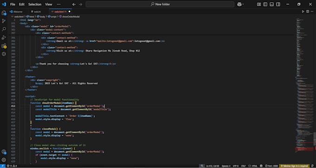Viewport: 316px width, 168px height.
Task: Open the Extensions view
Action: coord(4,46)
